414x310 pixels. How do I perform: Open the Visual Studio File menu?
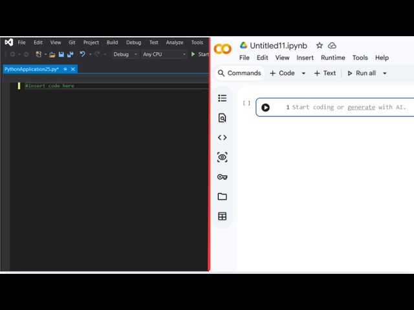coord(21,43)
